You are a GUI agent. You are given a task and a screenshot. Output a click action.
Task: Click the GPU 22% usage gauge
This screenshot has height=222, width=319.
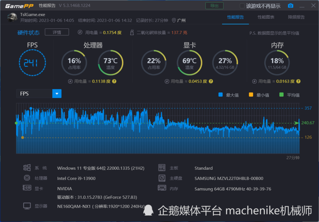pyautogui.click(x=154, y=63)
